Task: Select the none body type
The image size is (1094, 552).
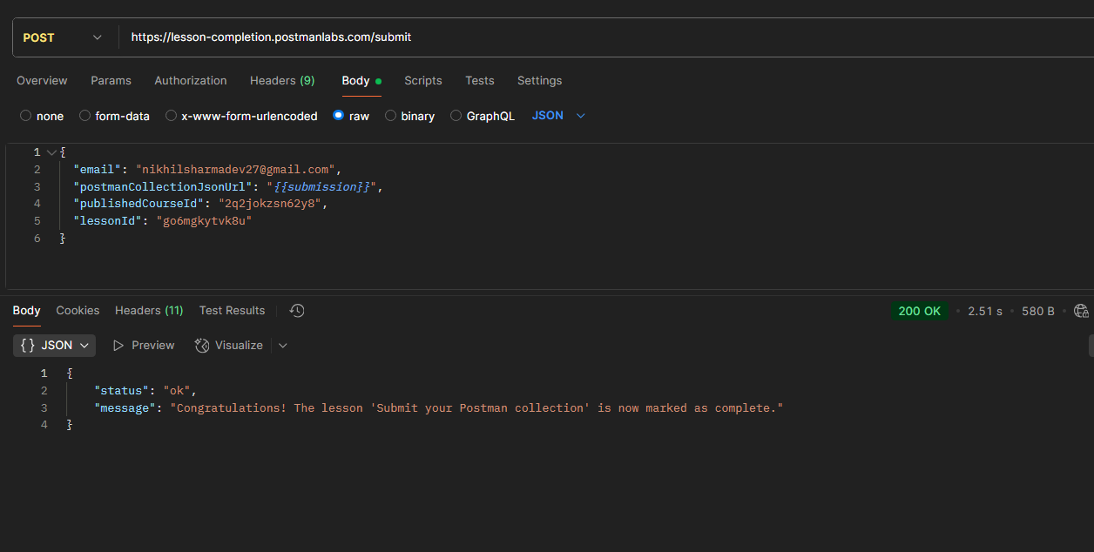Action: (42, 116)
